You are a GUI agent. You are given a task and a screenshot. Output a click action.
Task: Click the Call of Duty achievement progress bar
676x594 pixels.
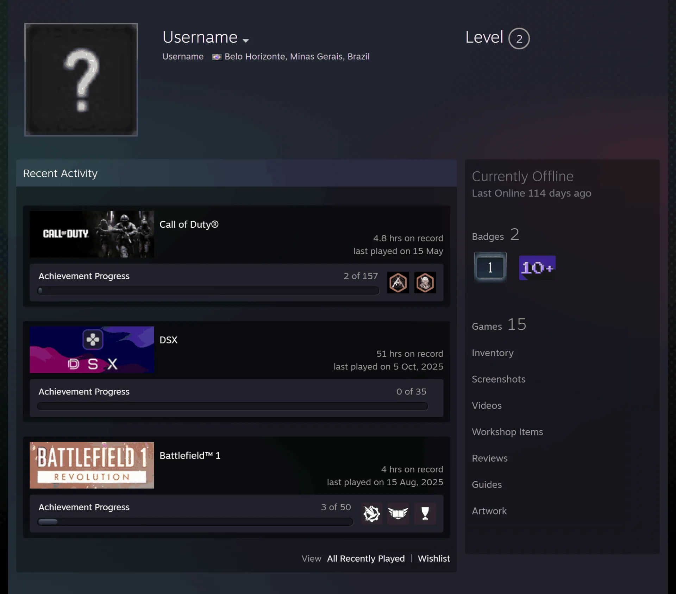208,291
